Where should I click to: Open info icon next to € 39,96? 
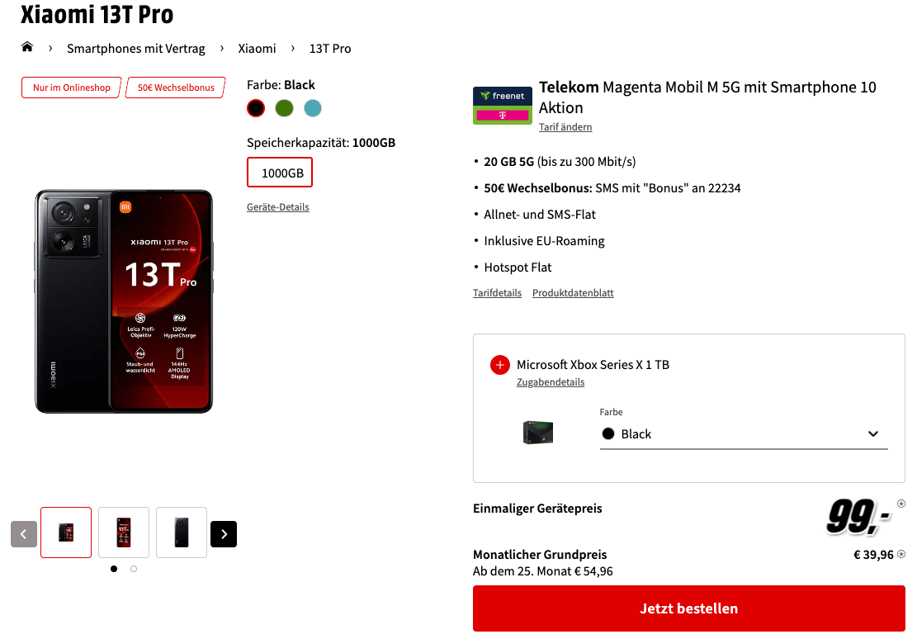pos(901,554)
